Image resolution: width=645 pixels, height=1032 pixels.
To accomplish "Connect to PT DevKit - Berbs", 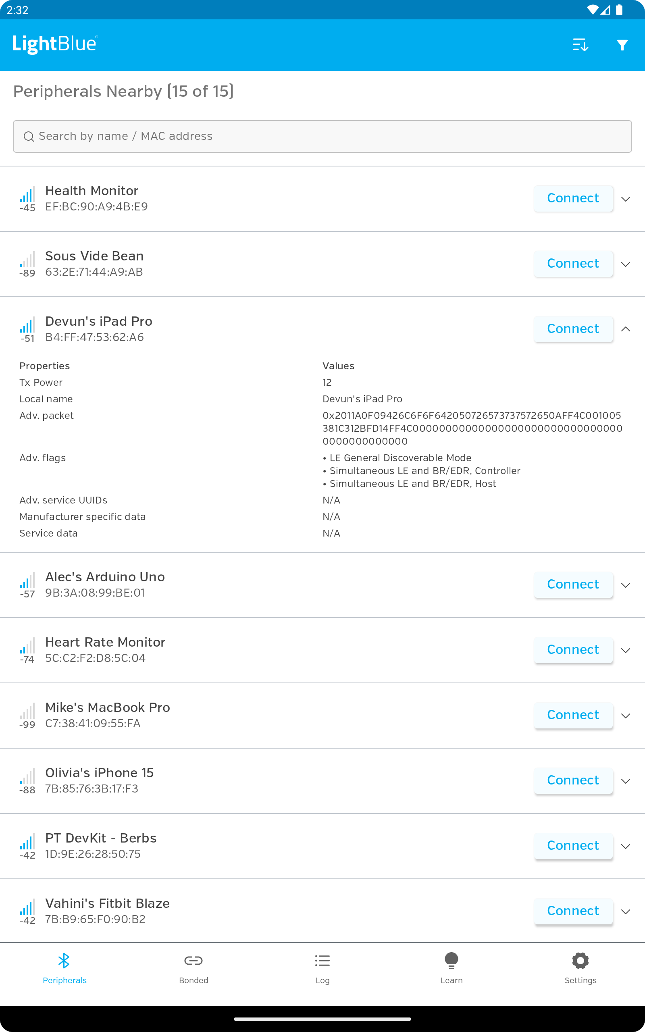I will (x=573, y=846).
